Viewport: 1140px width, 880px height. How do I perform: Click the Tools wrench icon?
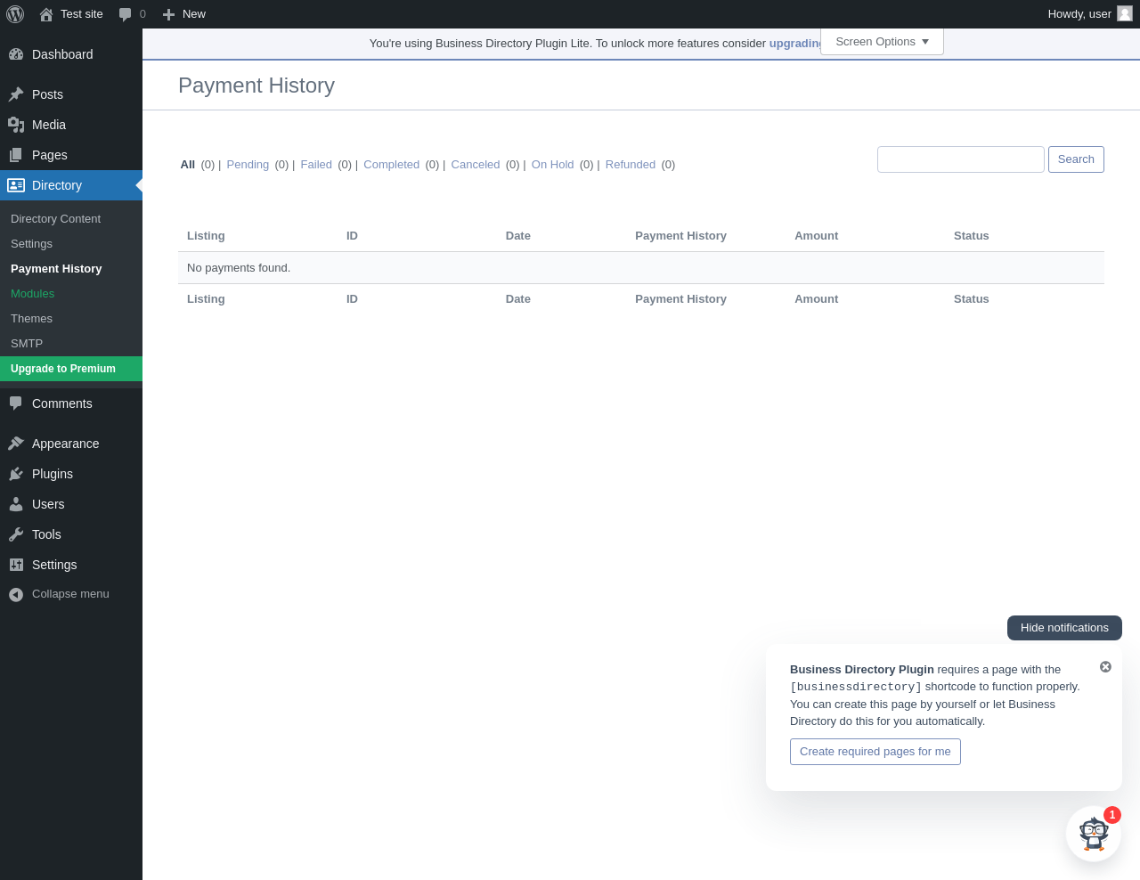pos(16,534)
